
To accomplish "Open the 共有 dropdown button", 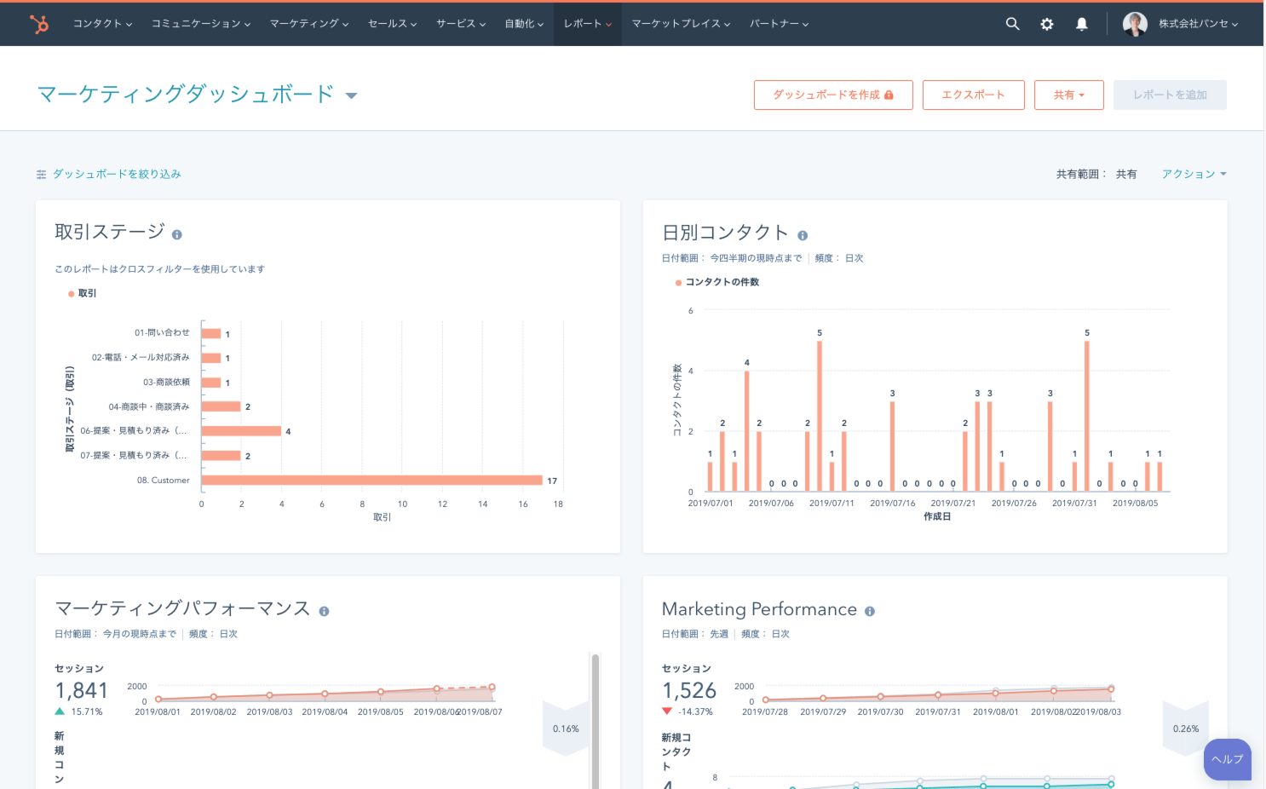I will coord(1068,95).
